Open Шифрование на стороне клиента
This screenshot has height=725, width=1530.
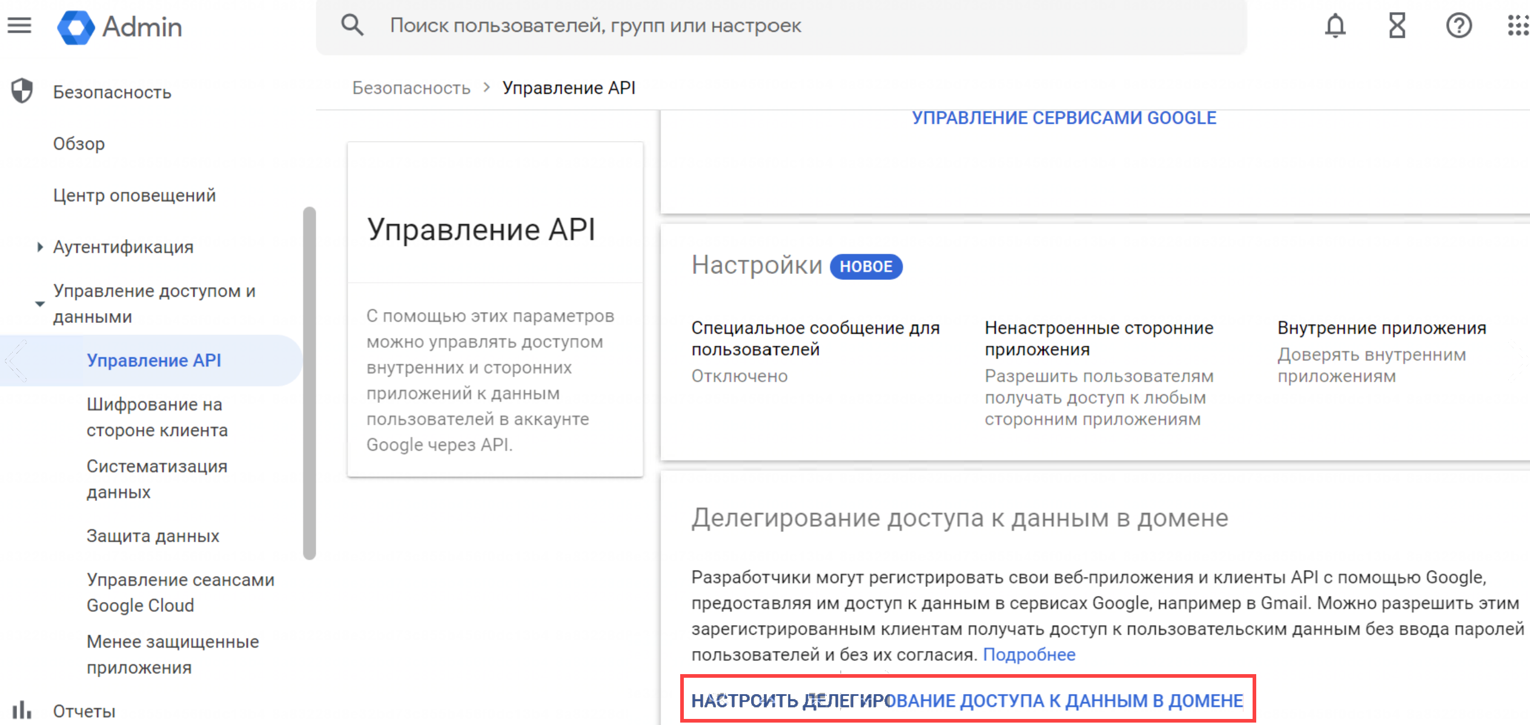coord(157,417)
